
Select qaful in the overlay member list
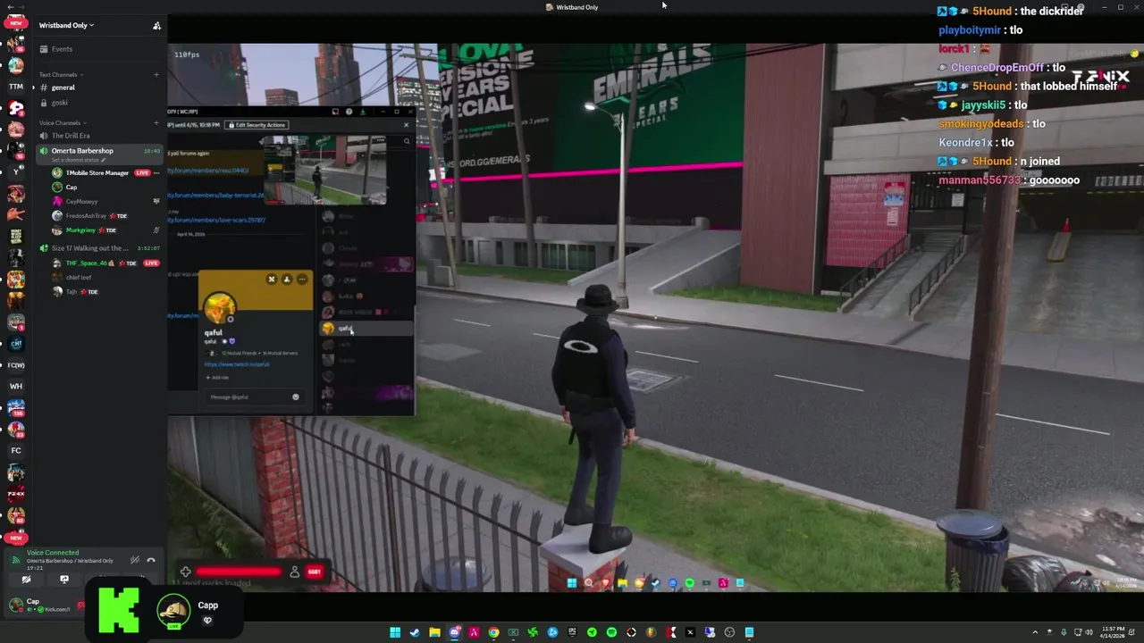tap(366, 328)
